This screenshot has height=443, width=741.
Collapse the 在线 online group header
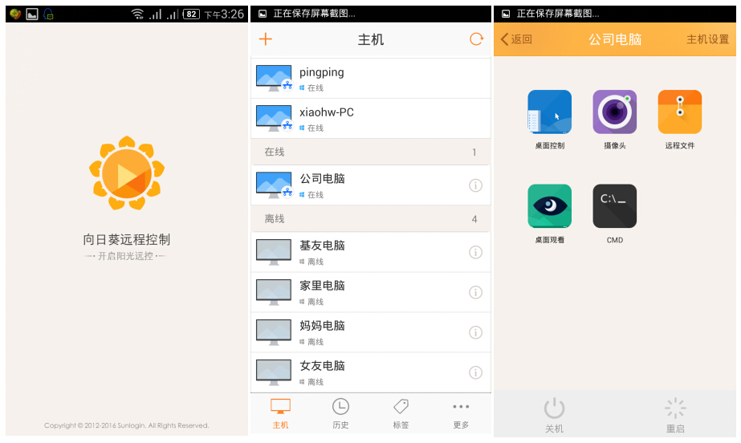pos(371,152)
